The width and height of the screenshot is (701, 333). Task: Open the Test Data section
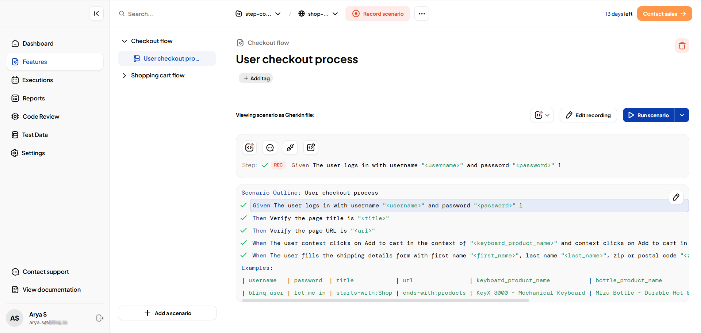[35, 135]
